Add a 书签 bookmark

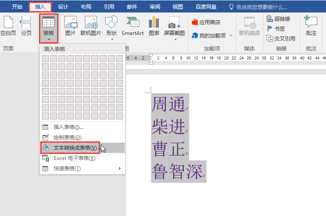point(276,28)
